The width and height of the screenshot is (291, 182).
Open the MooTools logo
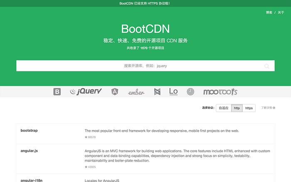tap(220, 92)
